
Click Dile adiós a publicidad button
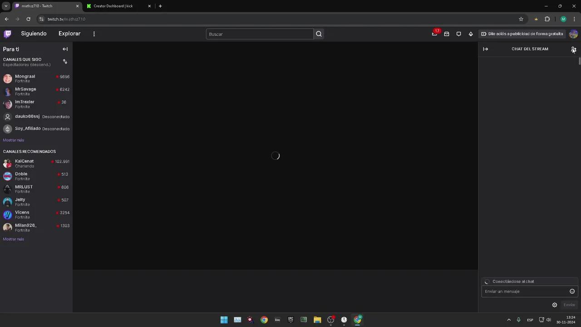[522, 34]
